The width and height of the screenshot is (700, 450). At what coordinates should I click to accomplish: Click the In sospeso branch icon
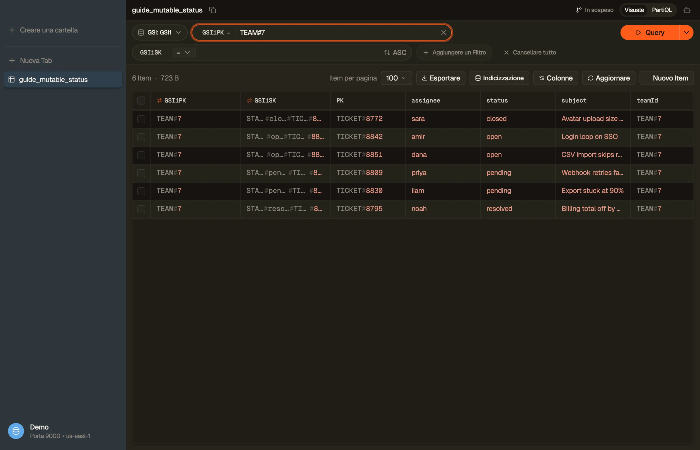click(579, 10)
